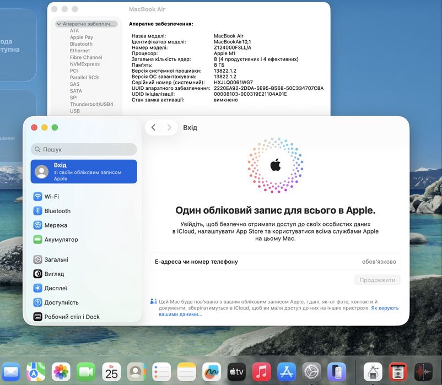The height and width of the screenshot is (385, 442).
Task: Launch Maps from the Dock
Action: point(36,372)
